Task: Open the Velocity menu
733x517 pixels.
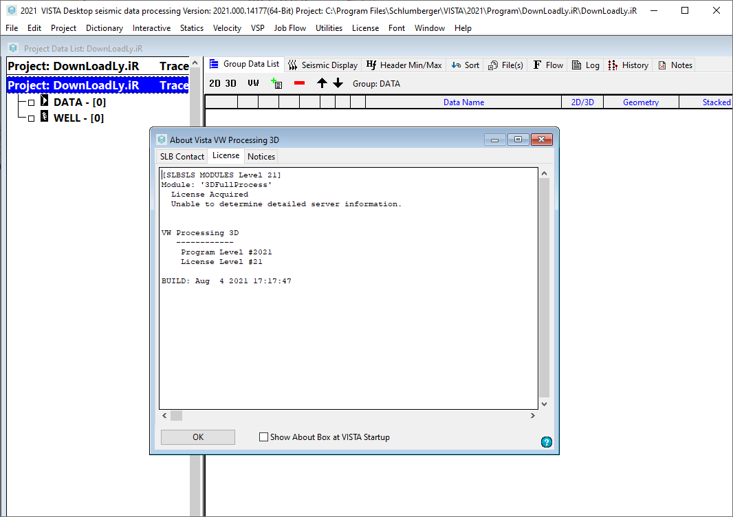Action: [227, 28]
